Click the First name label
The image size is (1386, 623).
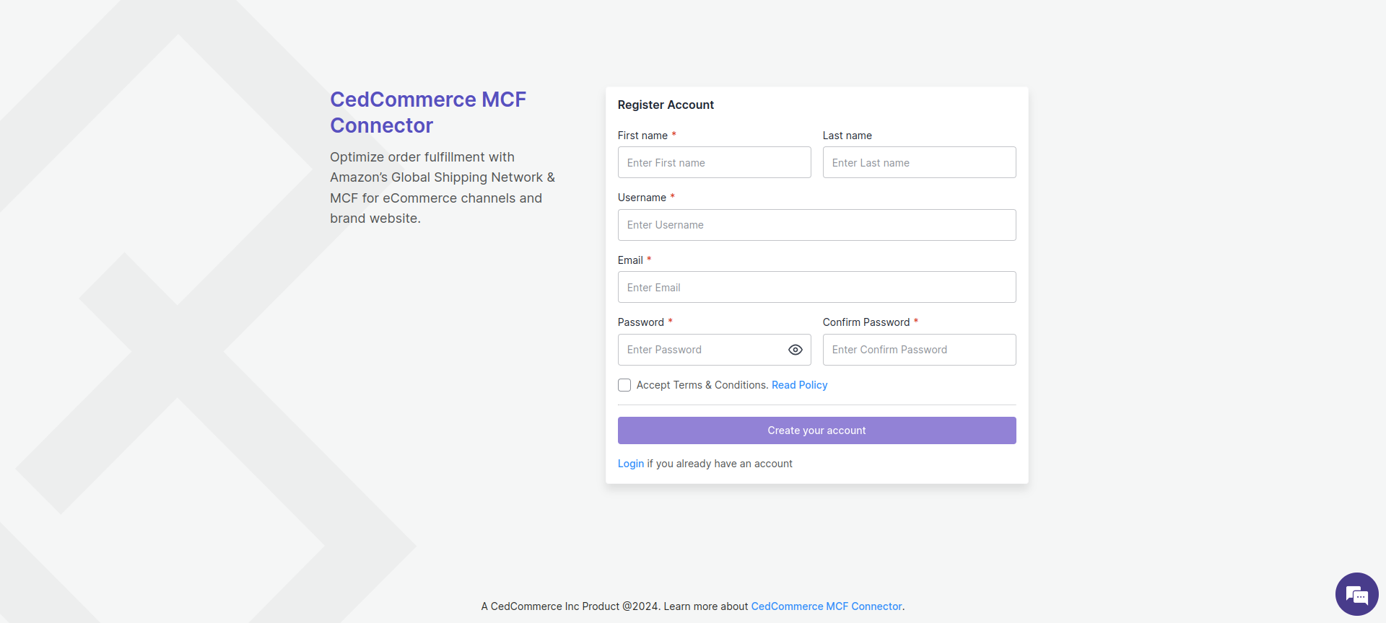tap(642, 136)
